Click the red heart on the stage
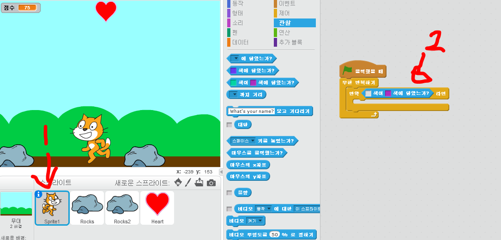The image size is (501, 240). [x=106, y=11]
